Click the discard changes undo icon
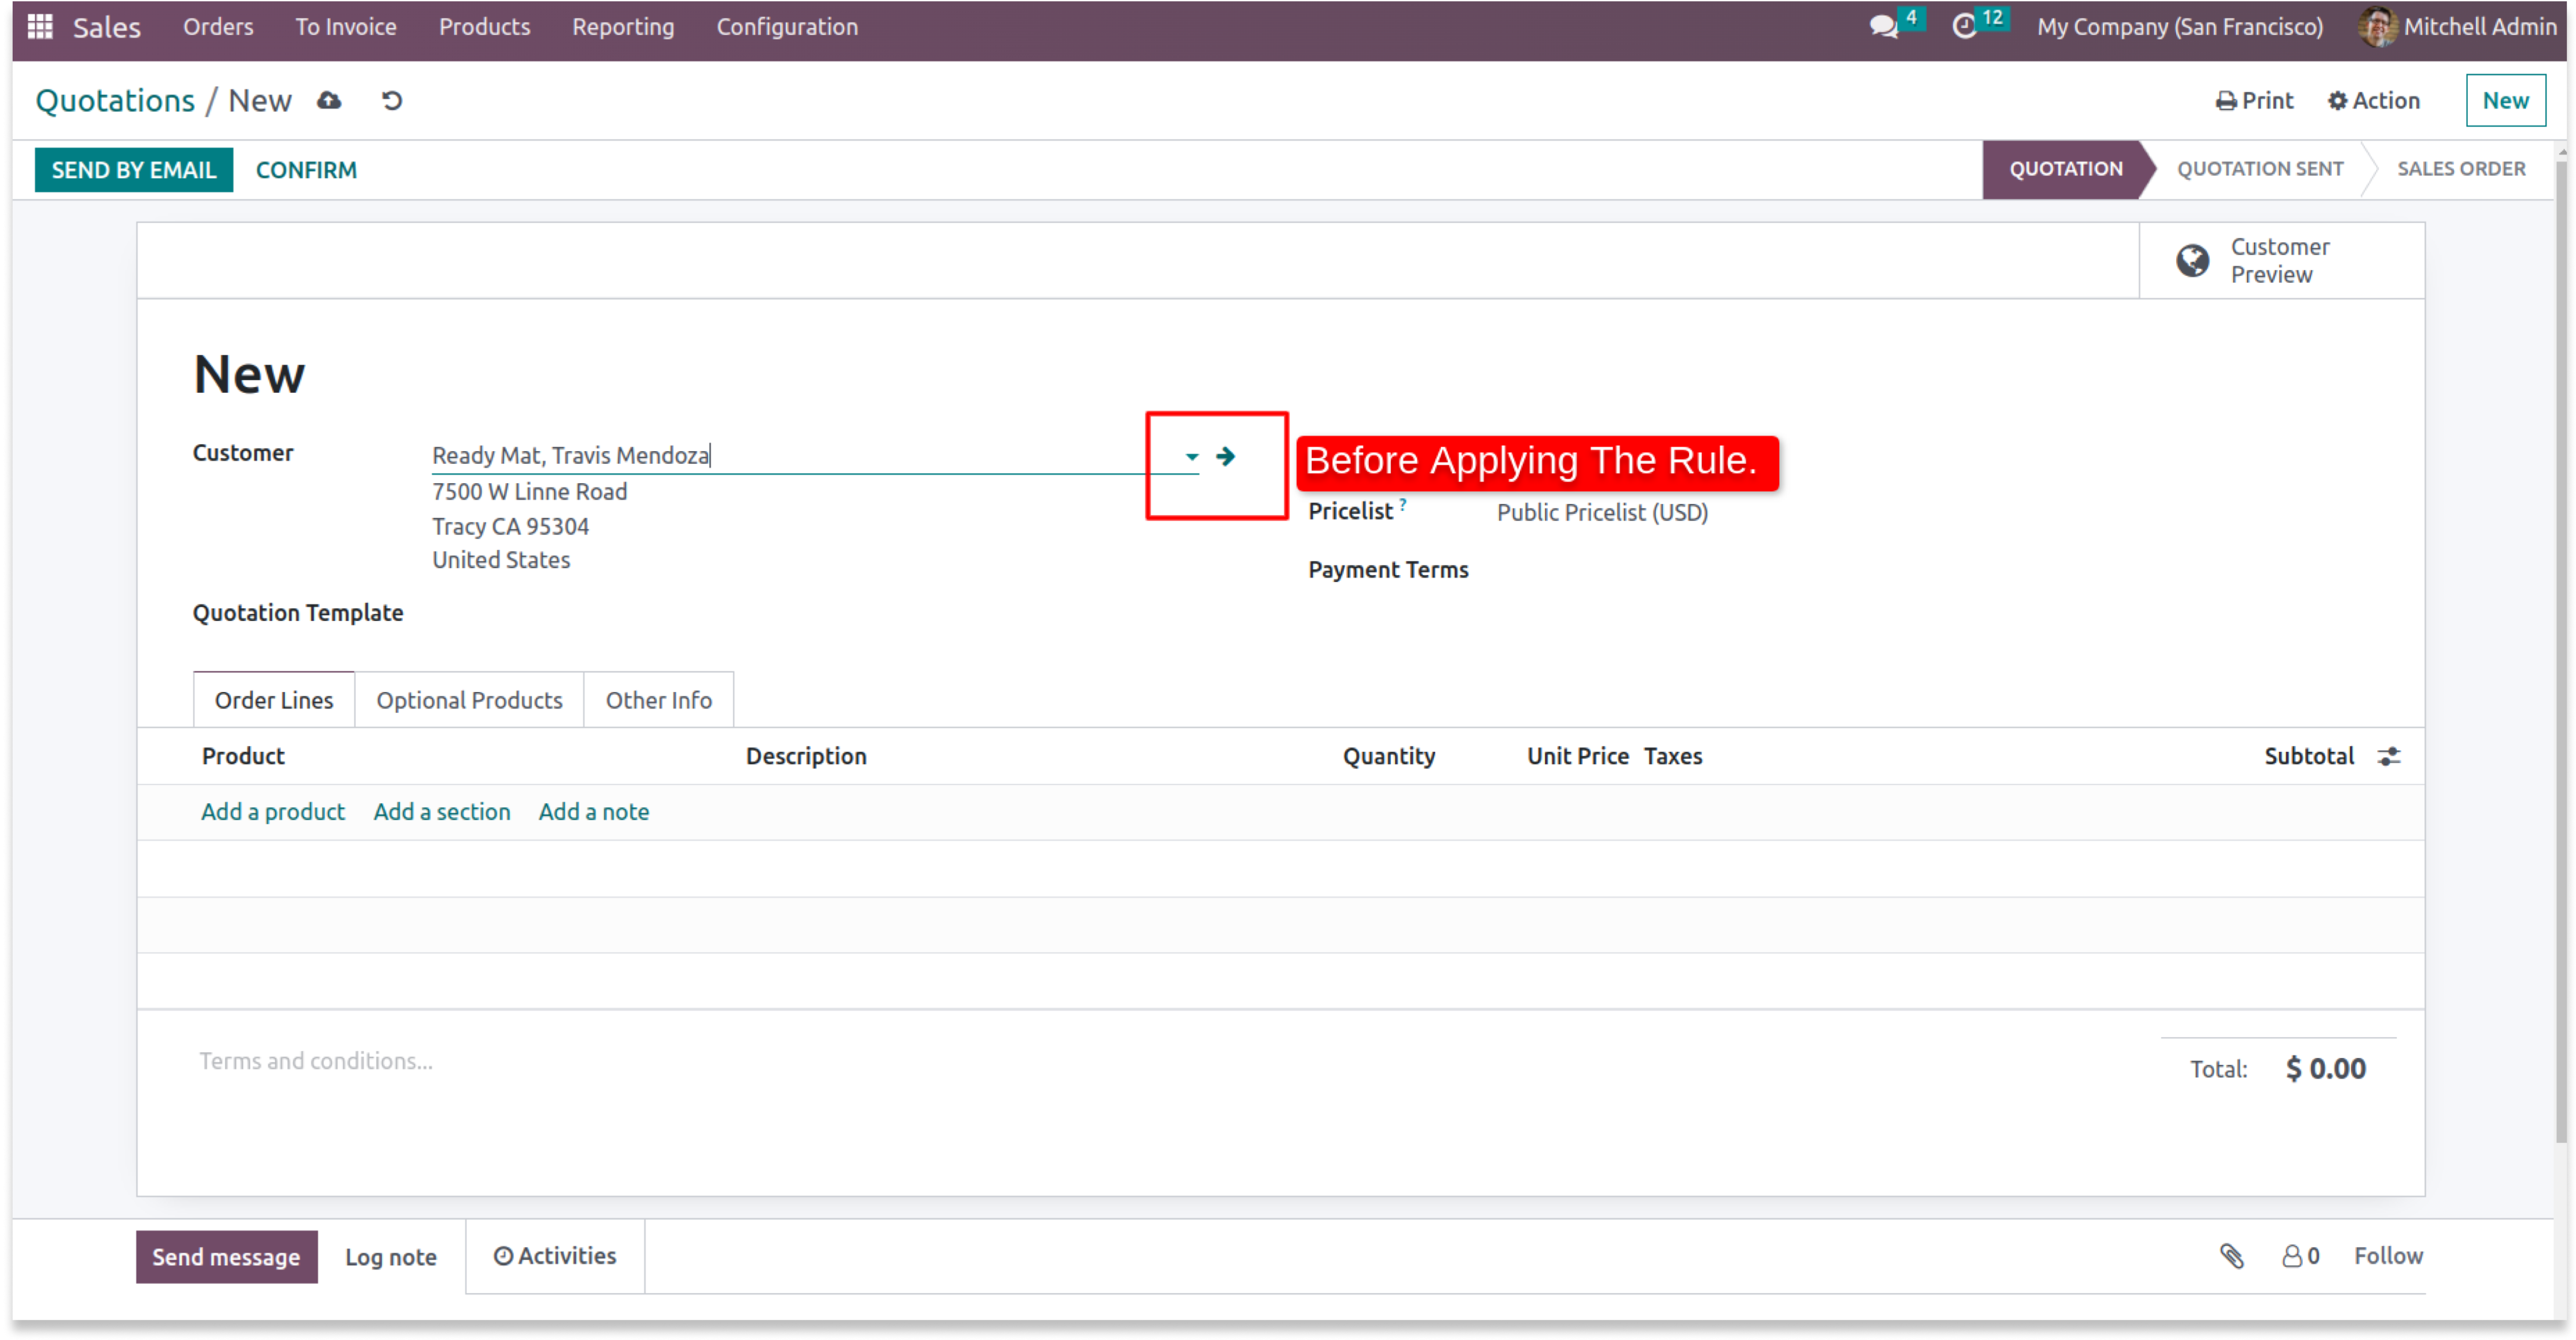The height and width of the screenshot is (1340, 2576). click(391, 101)
